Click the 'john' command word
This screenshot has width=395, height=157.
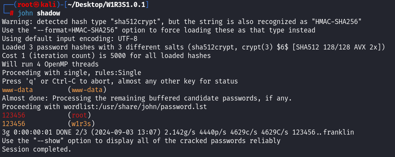click(x=25, y=13)
